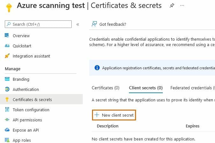Open App roles from sidebar
This screenshot has height=143, width=215.
(x=22, y=140)
